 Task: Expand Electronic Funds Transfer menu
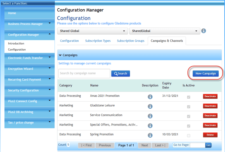[30, 58]
